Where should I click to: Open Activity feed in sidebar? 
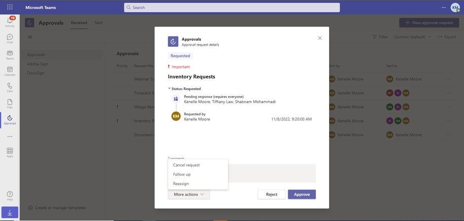(10, 22)
